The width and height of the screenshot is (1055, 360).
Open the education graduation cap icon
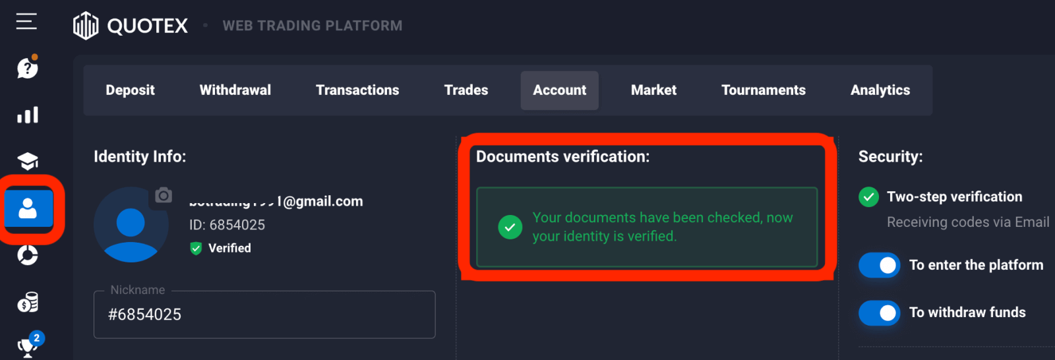(28, 162)
